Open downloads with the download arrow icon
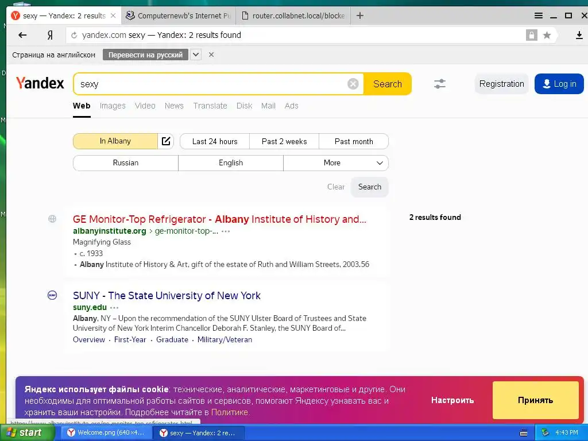The width and height of the screenshot is (588, 441). (579, 35)
